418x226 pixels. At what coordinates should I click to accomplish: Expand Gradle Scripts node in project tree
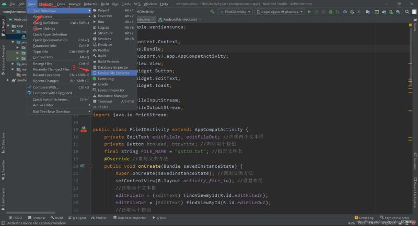pyautogui.click(x=8, y=80)
